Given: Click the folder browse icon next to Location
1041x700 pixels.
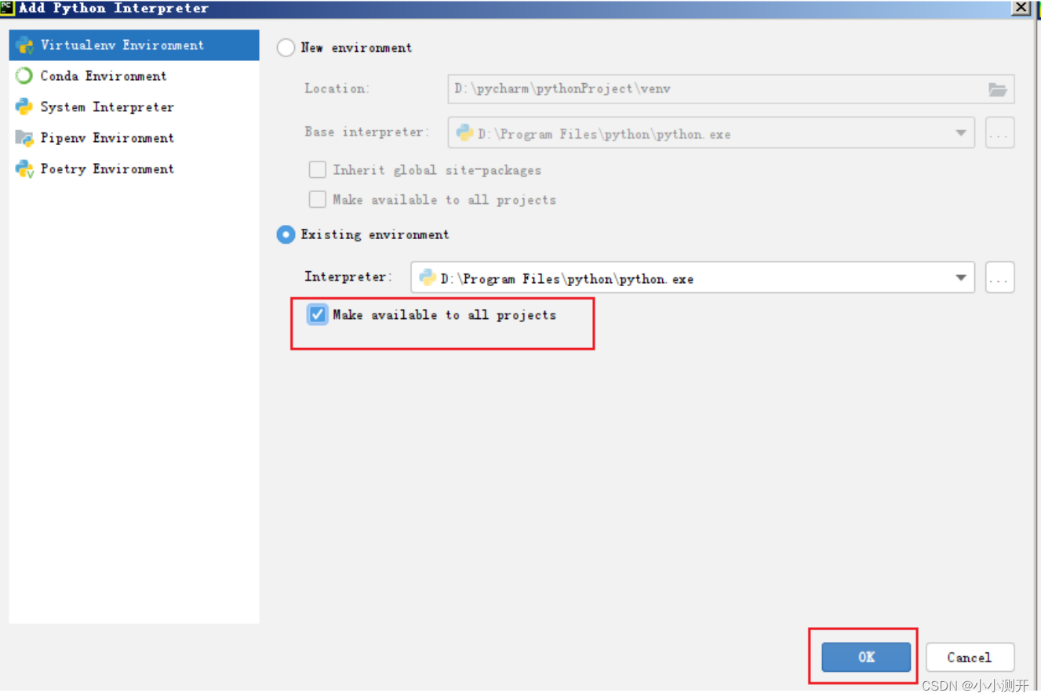Looking at the screenshot, I should (998, 89).
